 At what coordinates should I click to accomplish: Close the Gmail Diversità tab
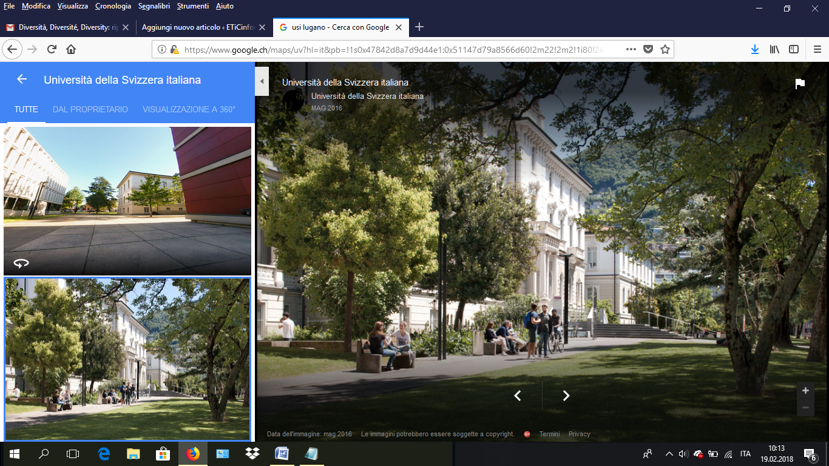click(126, 27)
